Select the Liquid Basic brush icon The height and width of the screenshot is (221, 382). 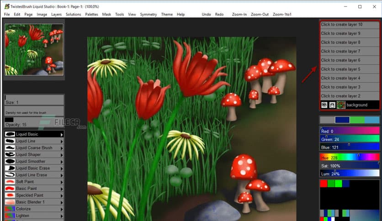coord(10,134)
